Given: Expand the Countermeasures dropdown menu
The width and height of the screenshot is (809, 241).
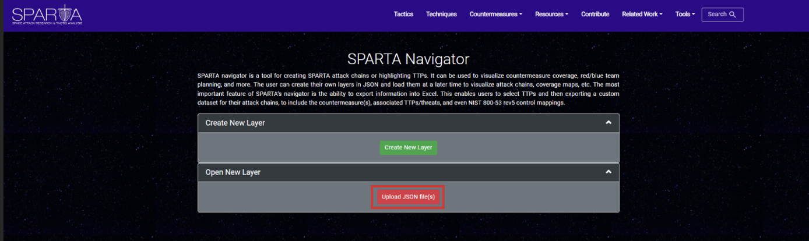Looking at the screenshot, I should [496, 15].
